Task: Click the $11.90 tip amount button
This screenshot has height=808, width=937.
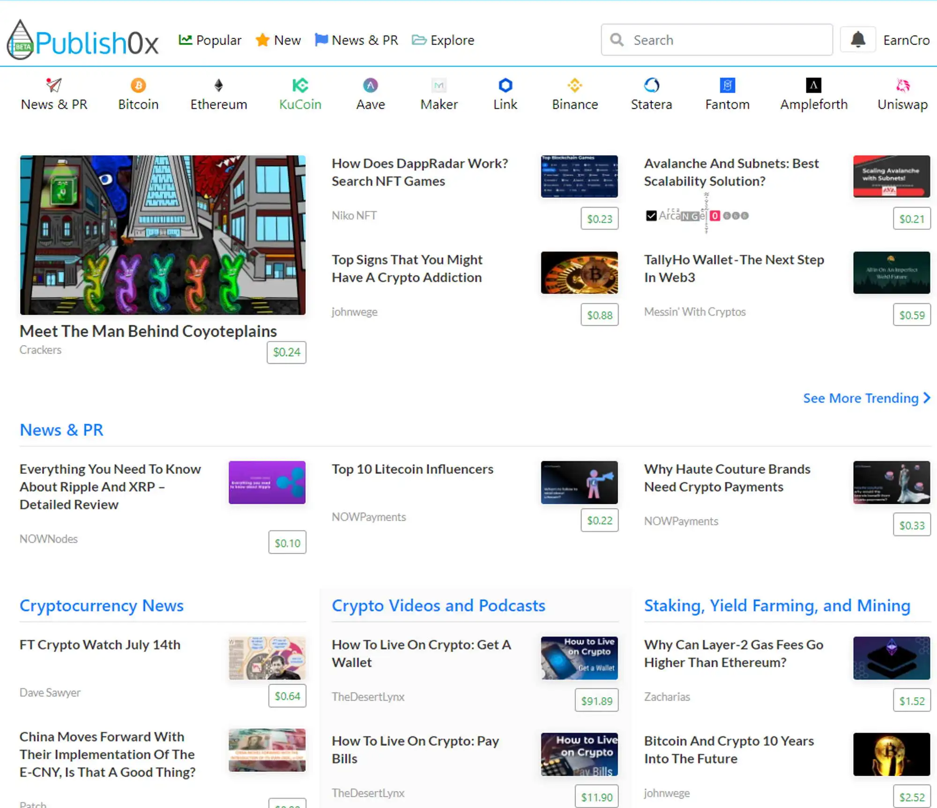Action: coord(596,797)
